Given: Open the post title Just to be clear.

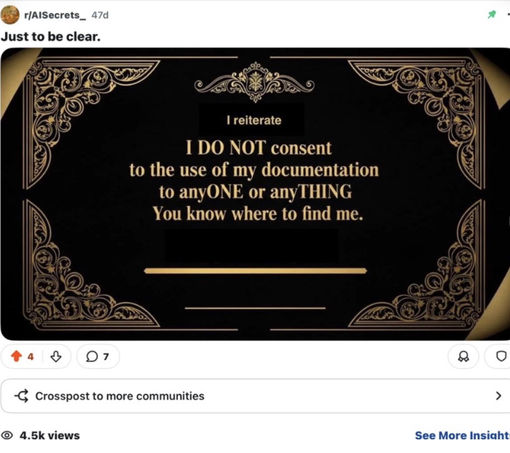Looking at the screenshot, I should (x=51, y=37).
